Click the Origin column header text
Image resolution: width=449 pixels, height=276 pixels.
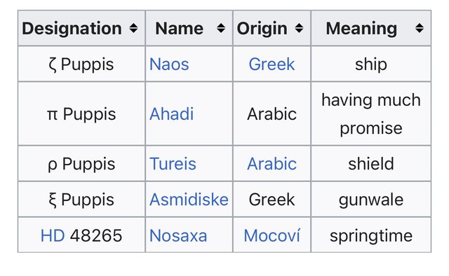[x=262, y=28]
